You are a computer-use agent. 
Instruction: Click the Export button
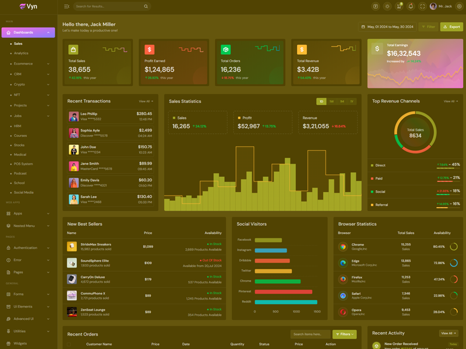coord(451,27)
